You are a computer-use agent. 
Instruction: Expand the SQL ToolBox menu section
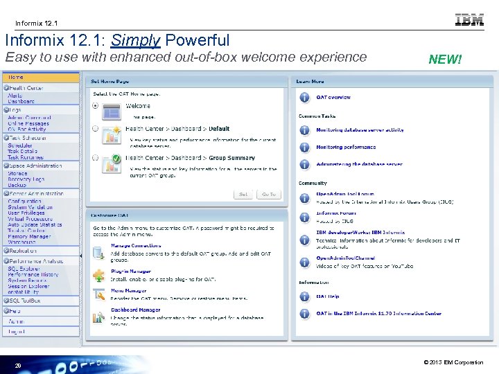(x=6, y=301)
